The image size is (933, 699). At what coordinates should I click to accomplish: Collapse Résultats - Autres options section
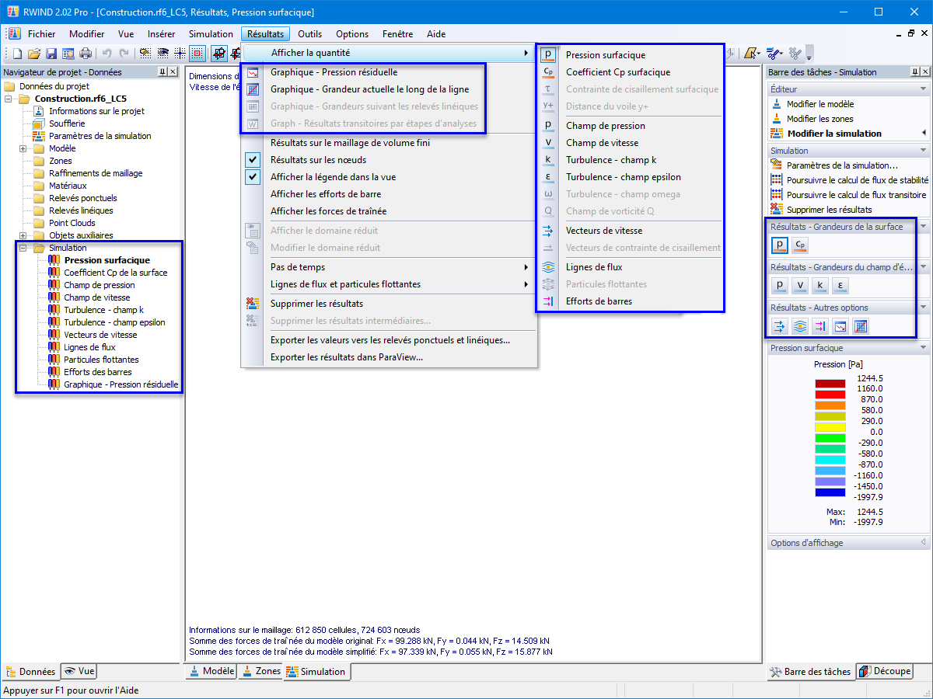pyautogui.click(x=923, y=308)
